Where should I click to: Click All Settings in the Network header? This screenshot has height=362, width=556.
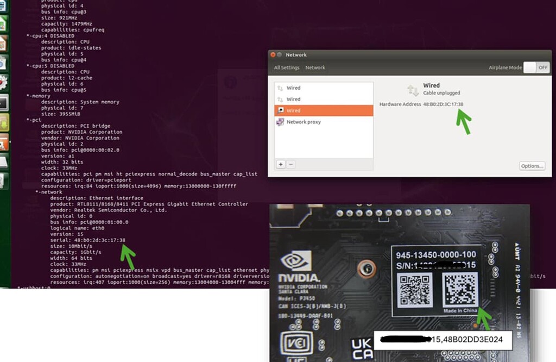[x=286, y=67]
